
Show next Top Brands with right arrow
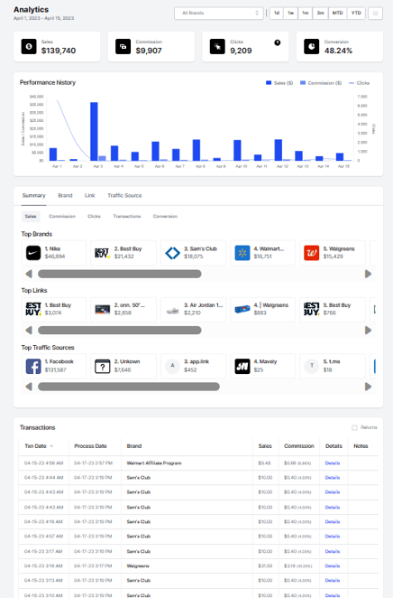(368, 274)
